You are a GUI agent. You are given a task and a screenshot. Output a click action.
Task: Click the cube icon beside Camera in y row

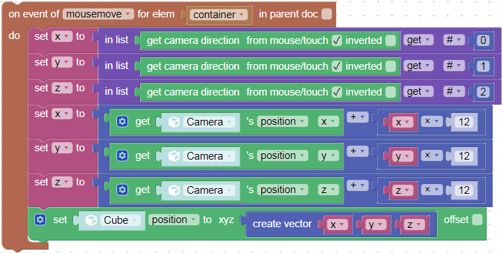pos(173,156)
